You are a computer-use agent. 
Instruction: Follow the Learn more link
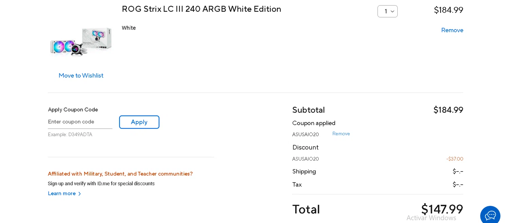[x=62, y=194]
